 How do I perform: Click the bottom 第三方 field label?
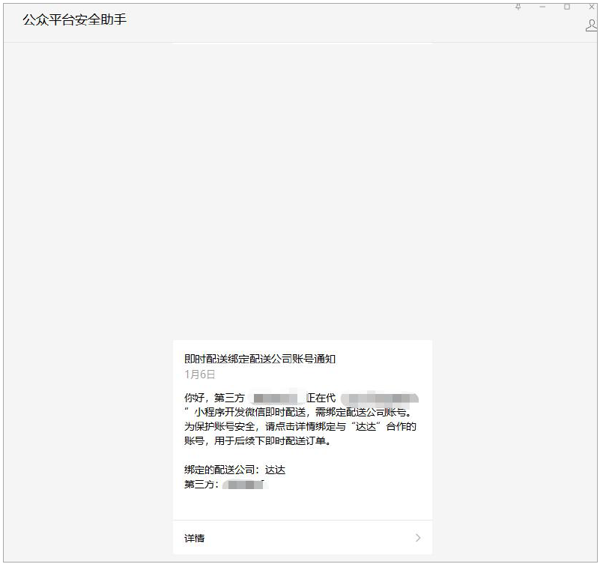[201, 485]
